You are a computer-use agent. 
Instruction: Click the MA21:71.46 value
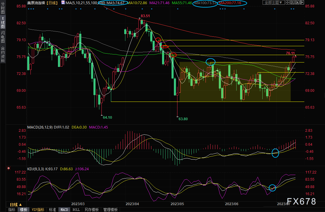[159, 3]
